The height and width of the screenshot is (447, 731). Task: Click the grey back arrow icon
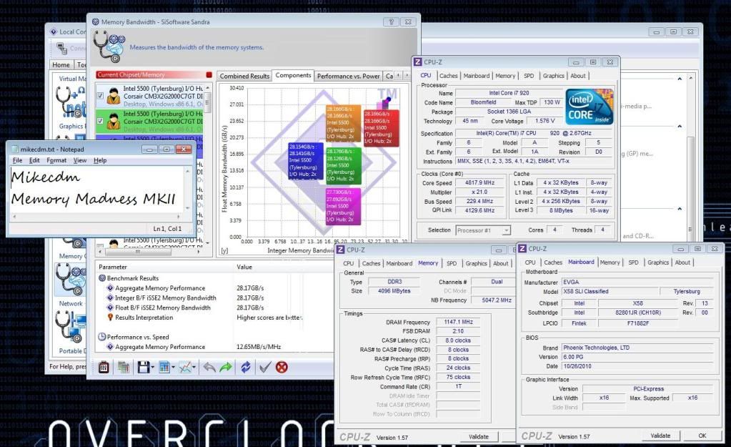(209, 367)
